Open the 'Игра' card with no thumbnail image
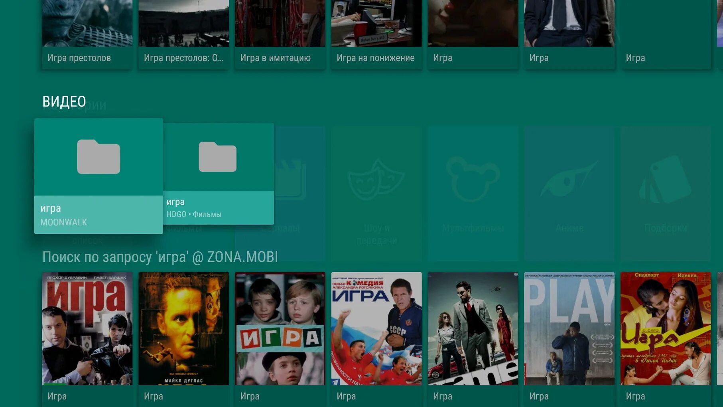 [x=666, y=35]
